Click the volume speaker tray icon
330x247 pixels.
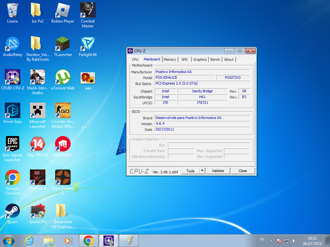tap(295, 241)
